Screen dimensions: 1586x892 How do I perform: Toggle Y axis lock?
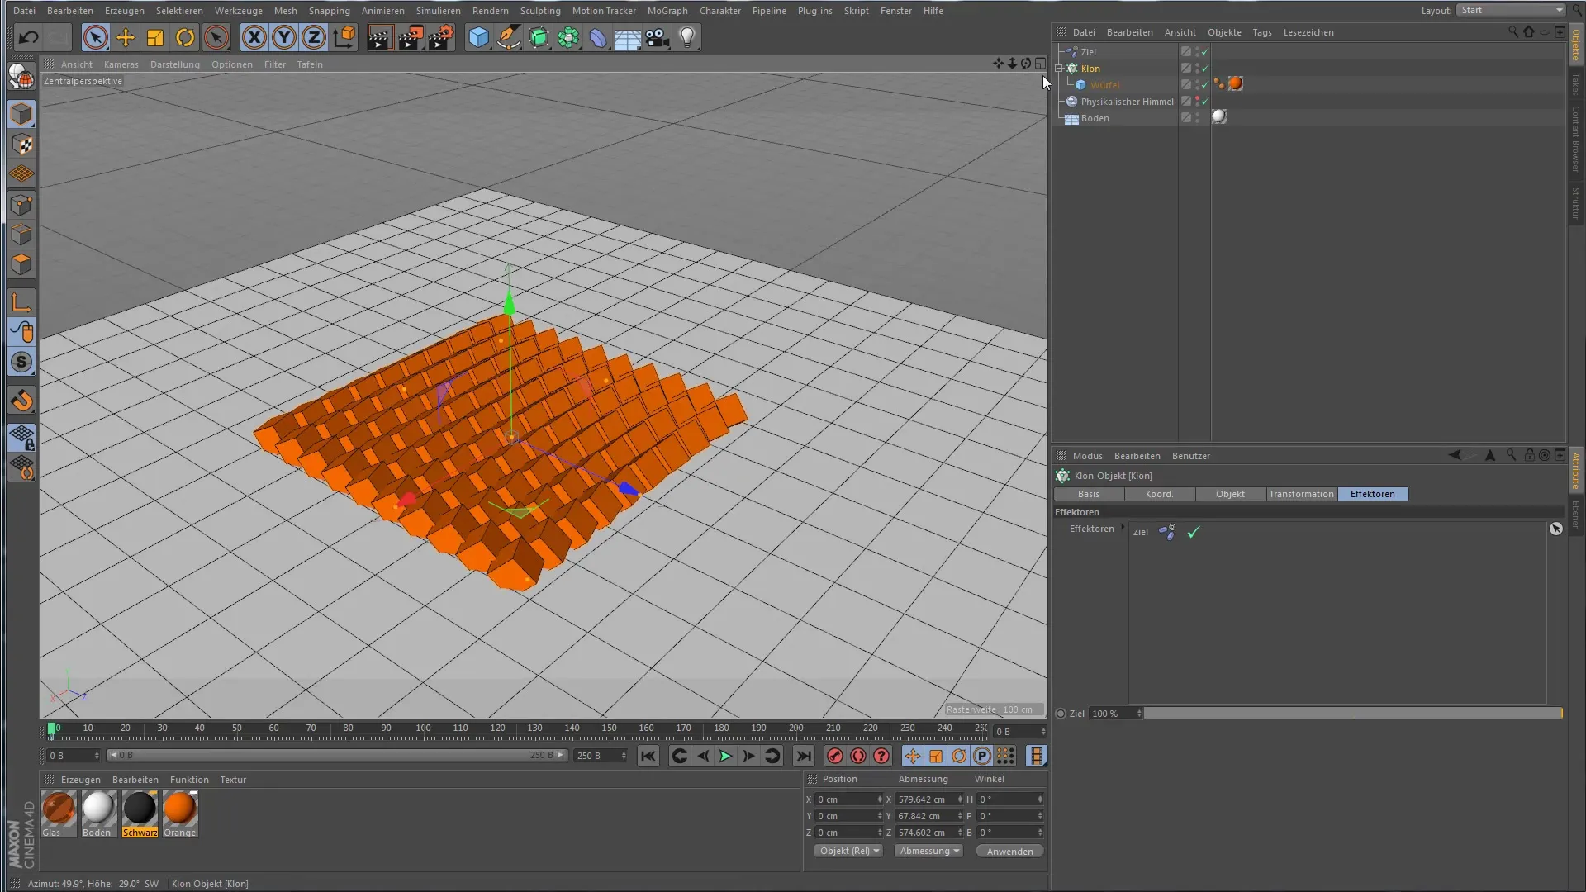[x=284, y=37]
